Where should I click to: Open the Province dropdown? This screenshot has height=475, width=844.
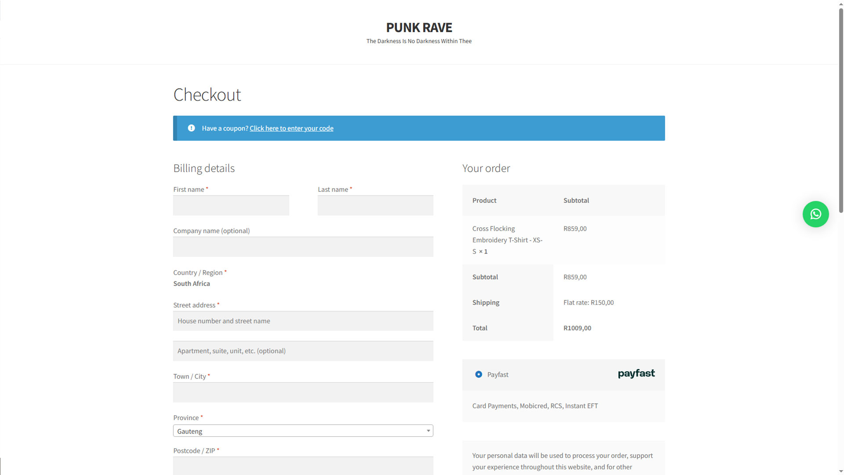click(303, 431)
